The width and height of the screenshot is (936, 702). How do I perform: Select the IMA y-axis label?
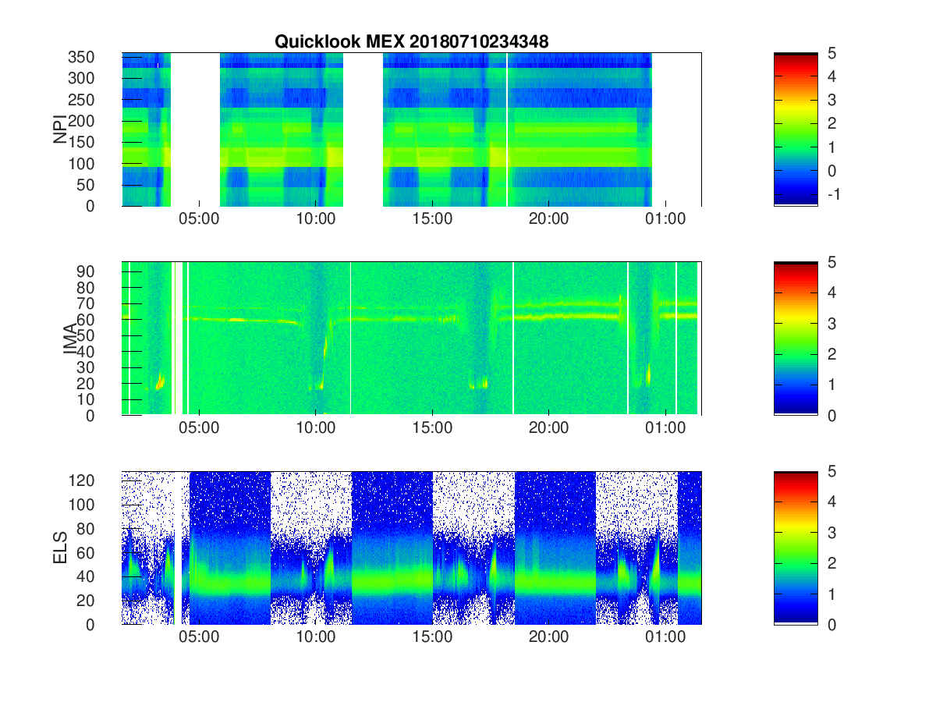pos(69,339)
